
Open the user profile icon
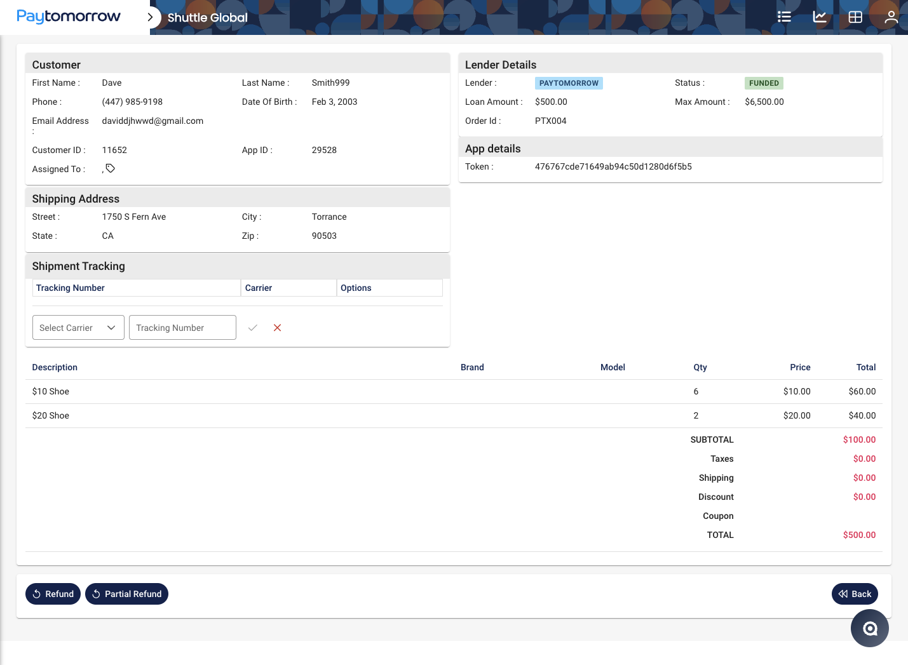891,17
